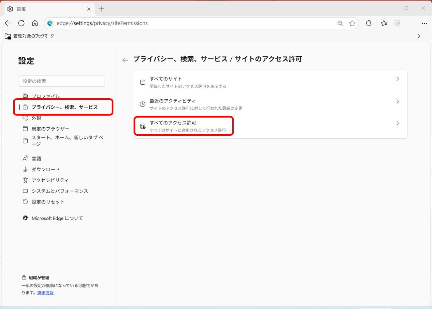Viewport: 432px width, 309px height.
Task: Expand the 最近のアクティビティ chevron
Action: [397, 101]
